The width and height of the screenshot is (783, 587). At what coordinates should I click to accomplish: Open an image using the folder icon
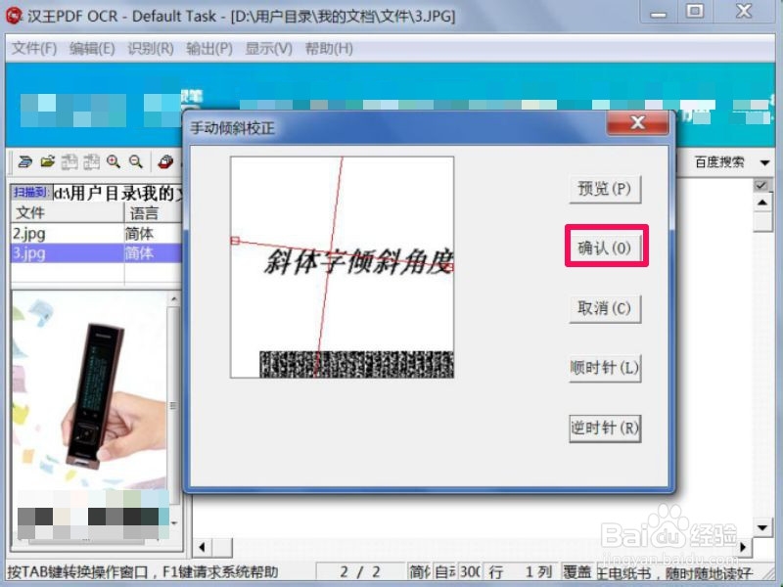coord(46,161)
